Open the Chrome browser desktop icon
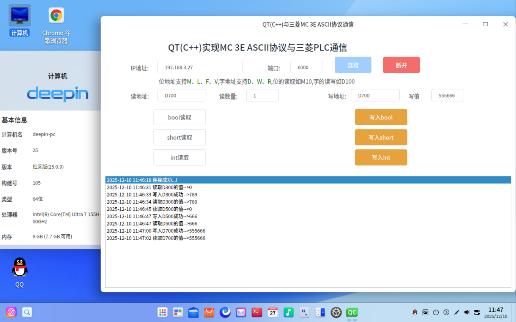This screenshot has height=322, width=516. (x=56, y=25)
